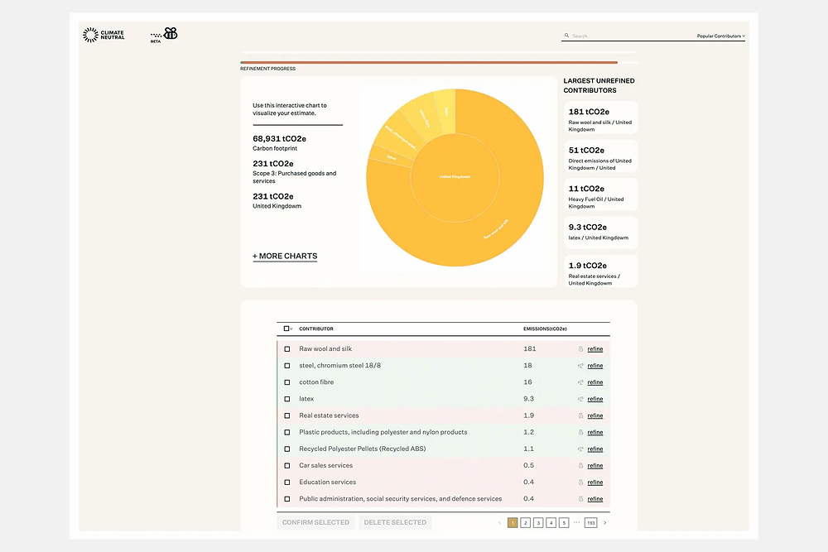Click DELETE SELECTED button

pos(395,522)
